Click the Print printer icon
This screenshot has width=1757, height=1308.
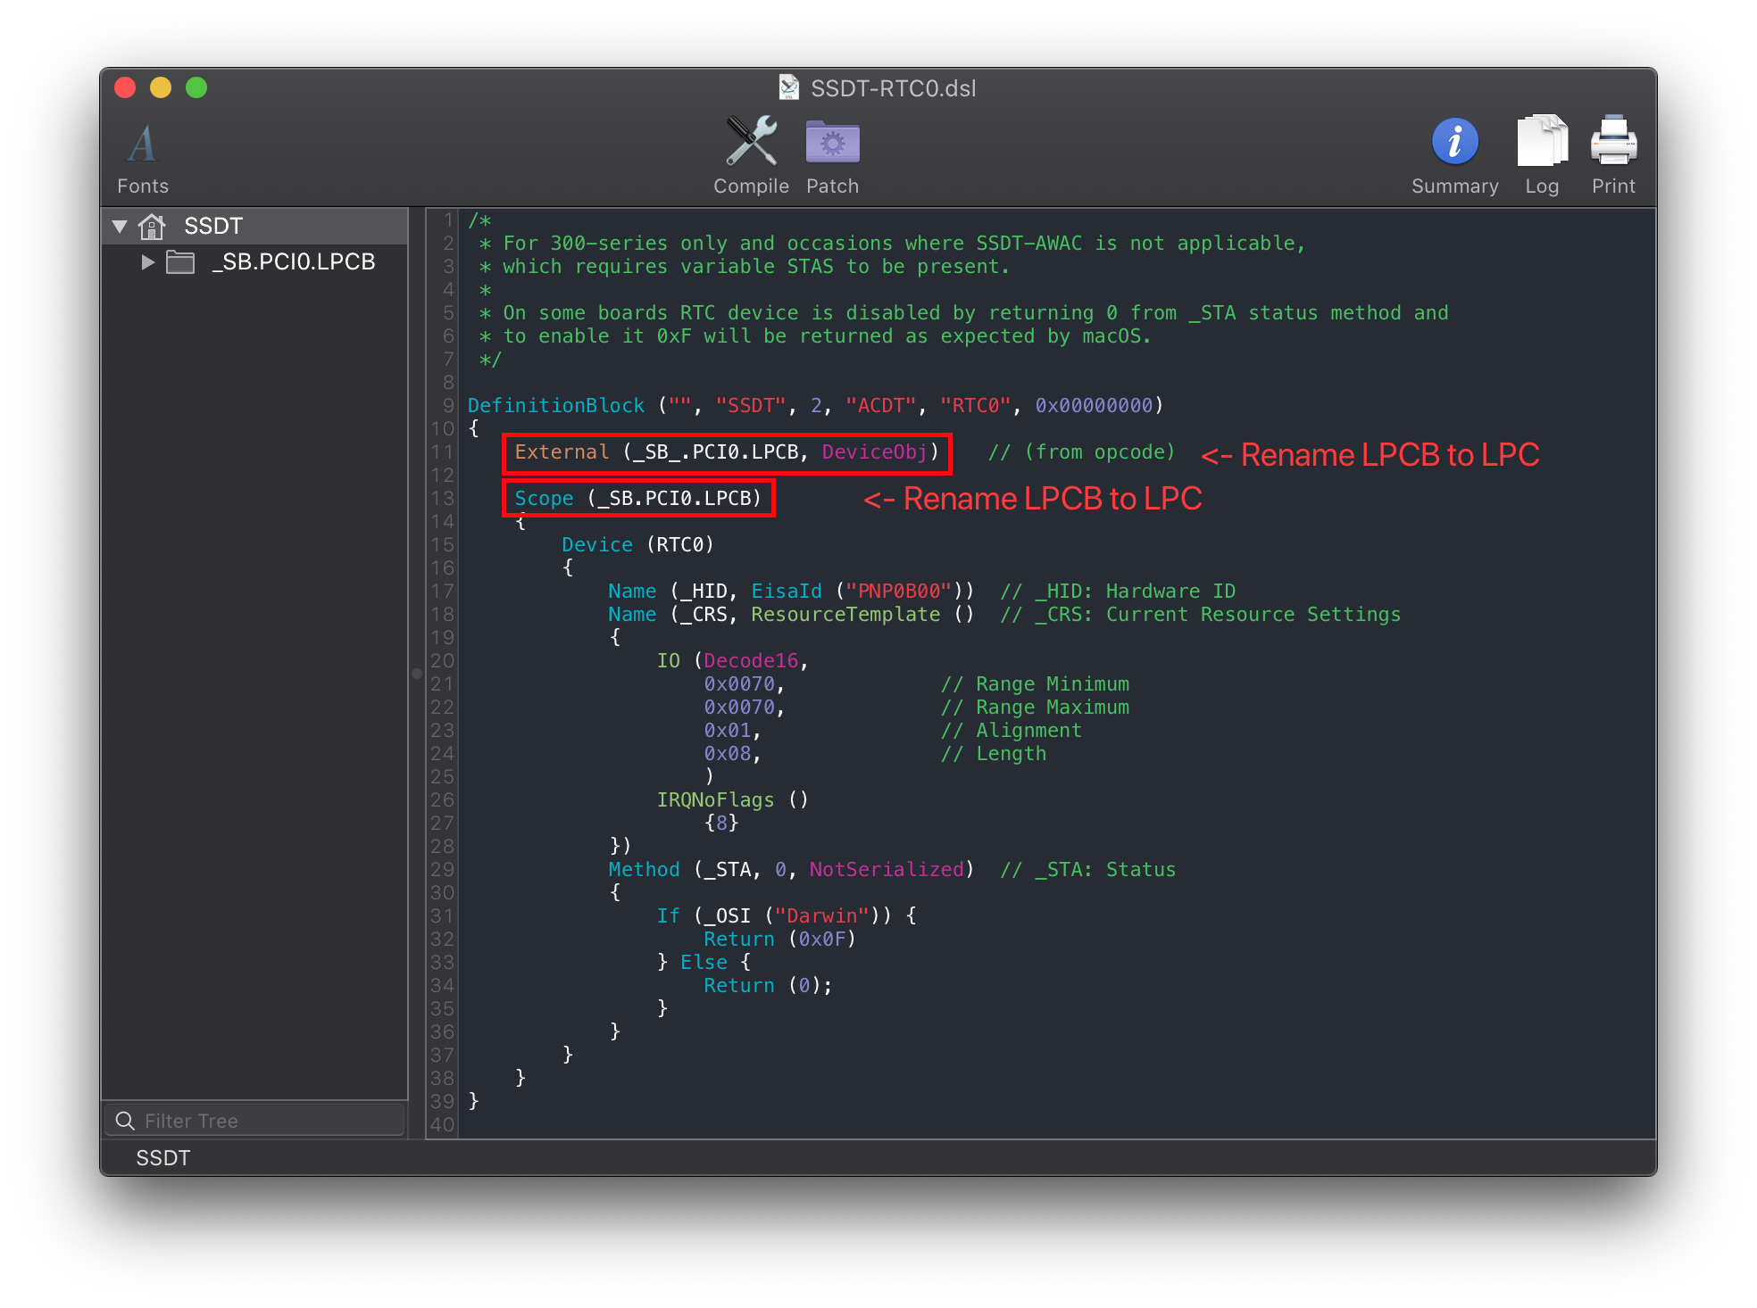click(1613, 142)
